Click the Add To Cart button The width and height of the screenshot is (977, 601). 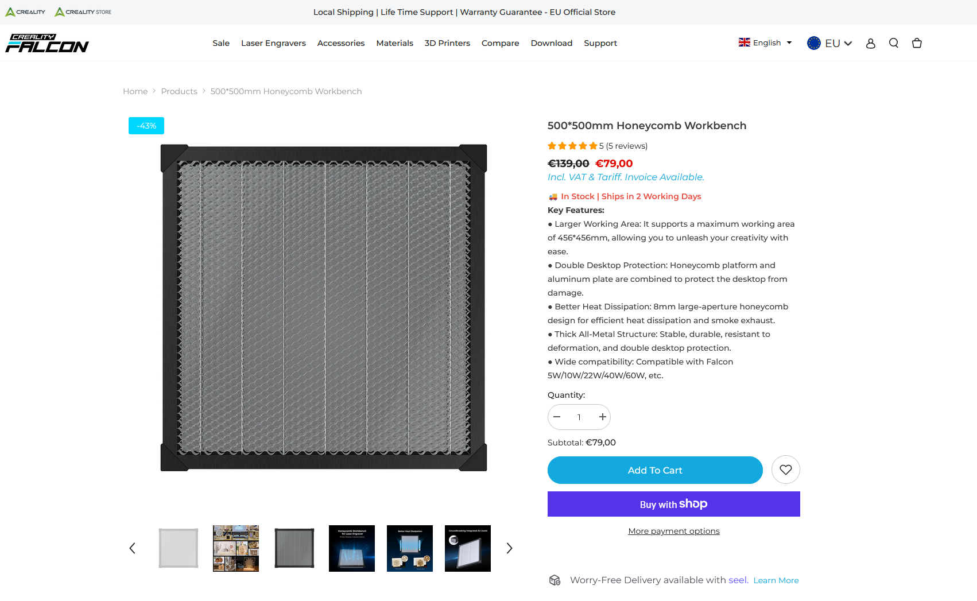[x=655, y=470]
